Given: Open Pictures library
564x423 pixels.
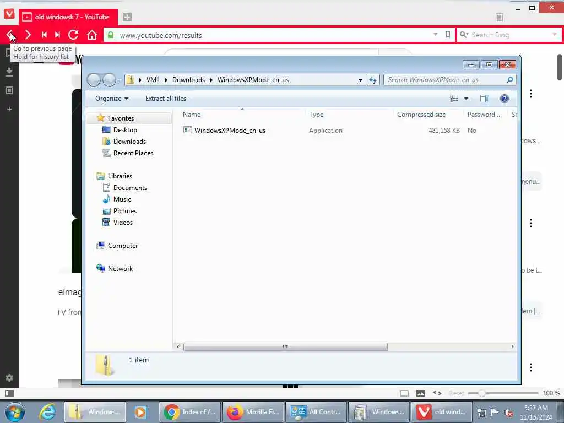Looking at the screenshot, I should pos(125,211).
